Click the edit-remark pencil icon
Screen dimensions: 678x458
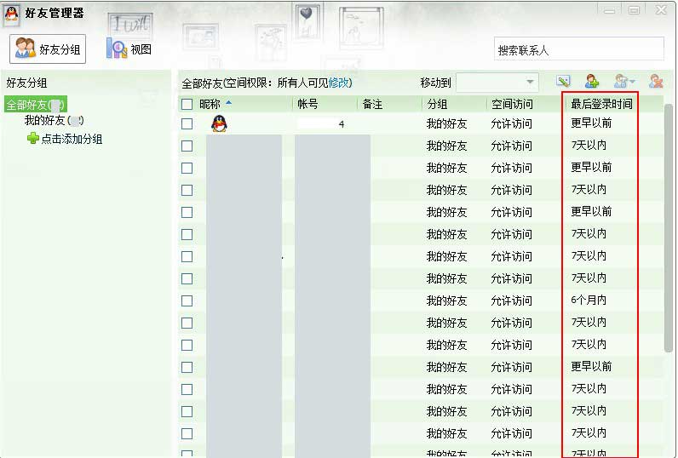563,81
